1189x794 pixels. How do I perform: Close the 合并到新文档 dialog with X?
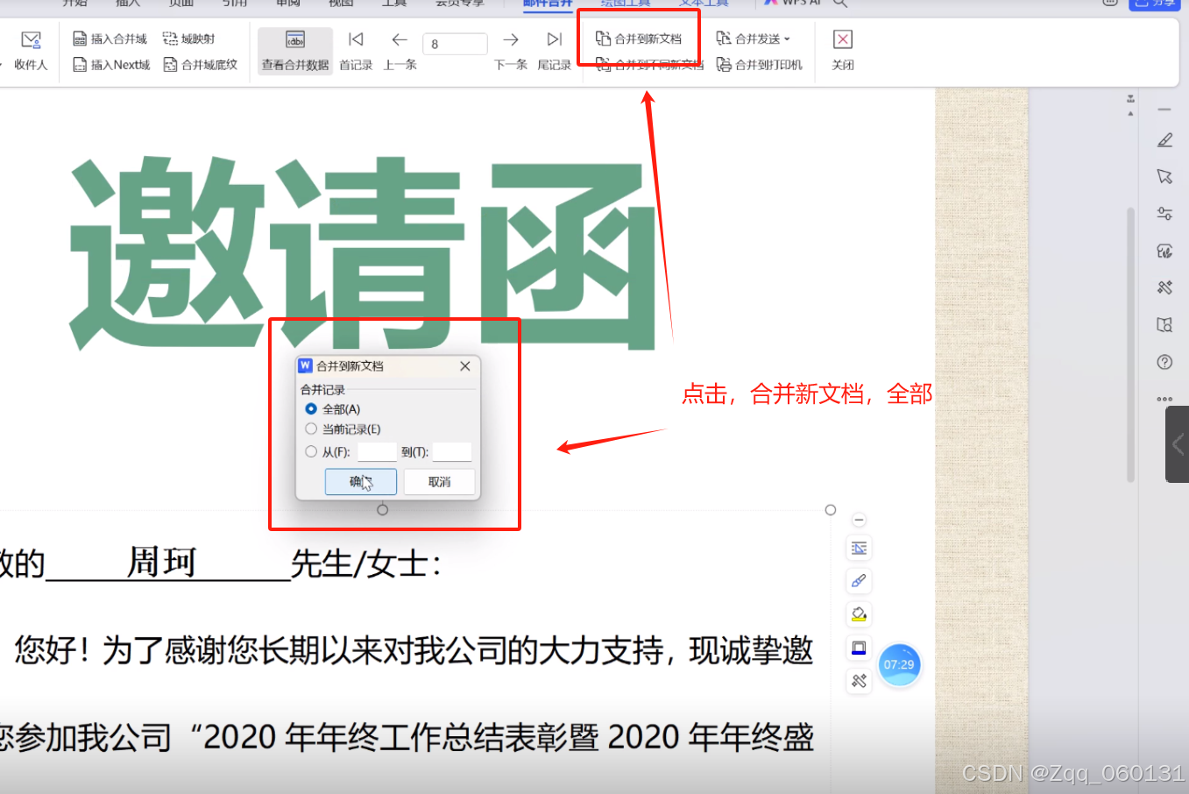point(465,366)
